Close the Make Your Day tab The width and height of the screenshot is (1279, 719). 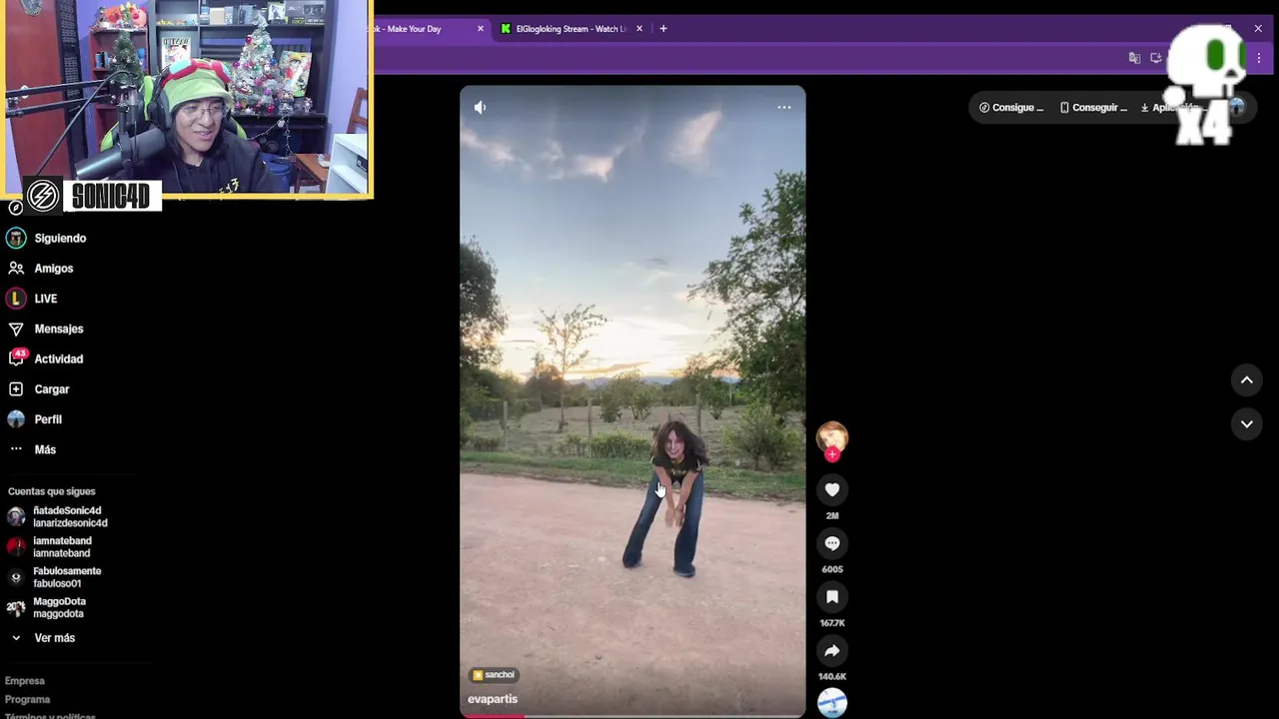(x=481, y=29)
